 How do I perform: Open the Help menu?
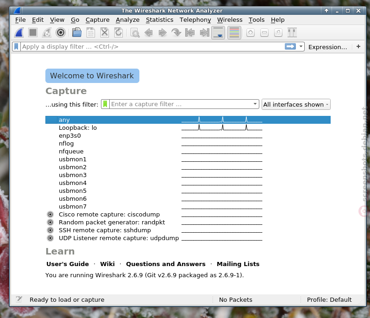pos(277,20)
